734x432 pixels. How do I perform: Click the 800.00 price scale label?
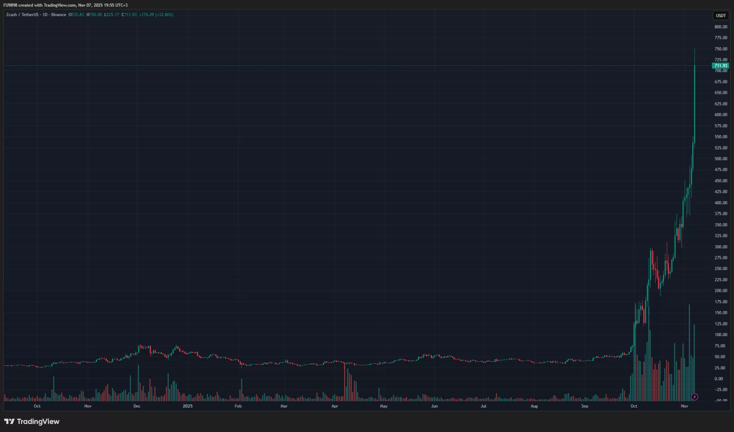tap(721, 27)
